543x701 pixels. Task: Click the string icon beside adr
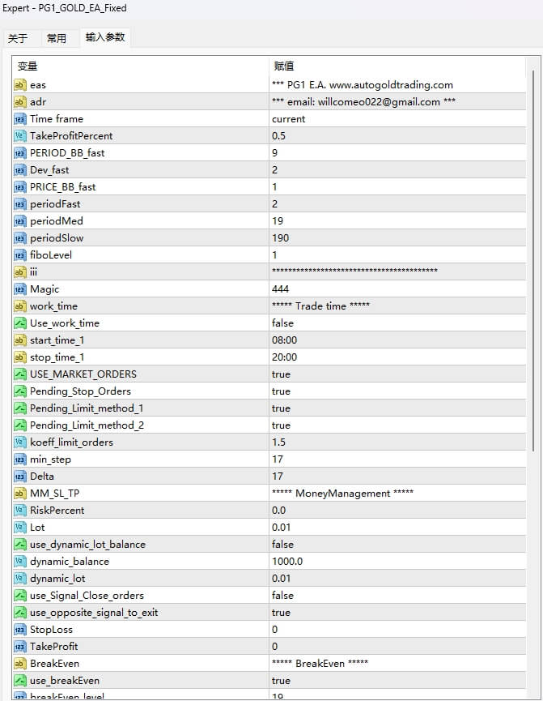tap(19, 101)
